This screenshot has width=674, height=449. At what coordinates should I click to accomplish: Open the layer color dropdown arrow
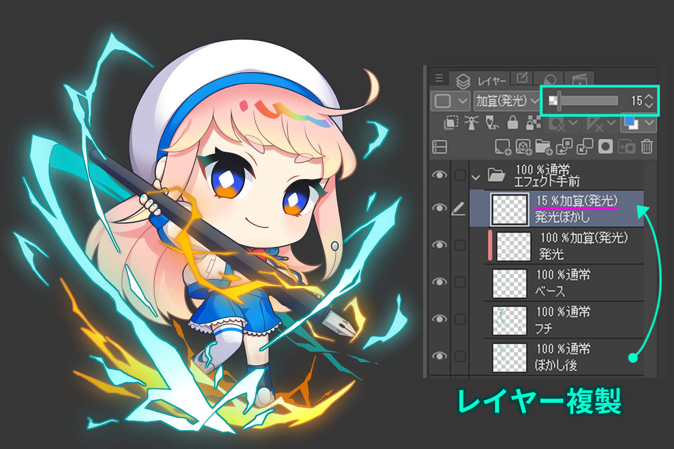point(650,123)
